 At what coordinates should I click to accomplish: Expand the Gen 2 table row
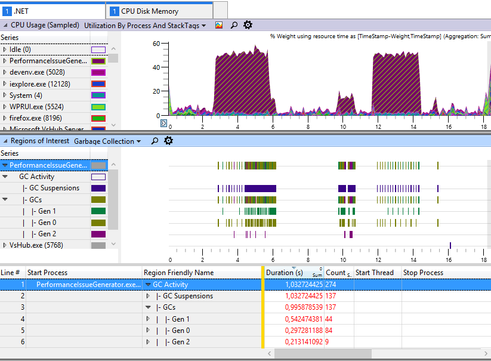[148, 341]
